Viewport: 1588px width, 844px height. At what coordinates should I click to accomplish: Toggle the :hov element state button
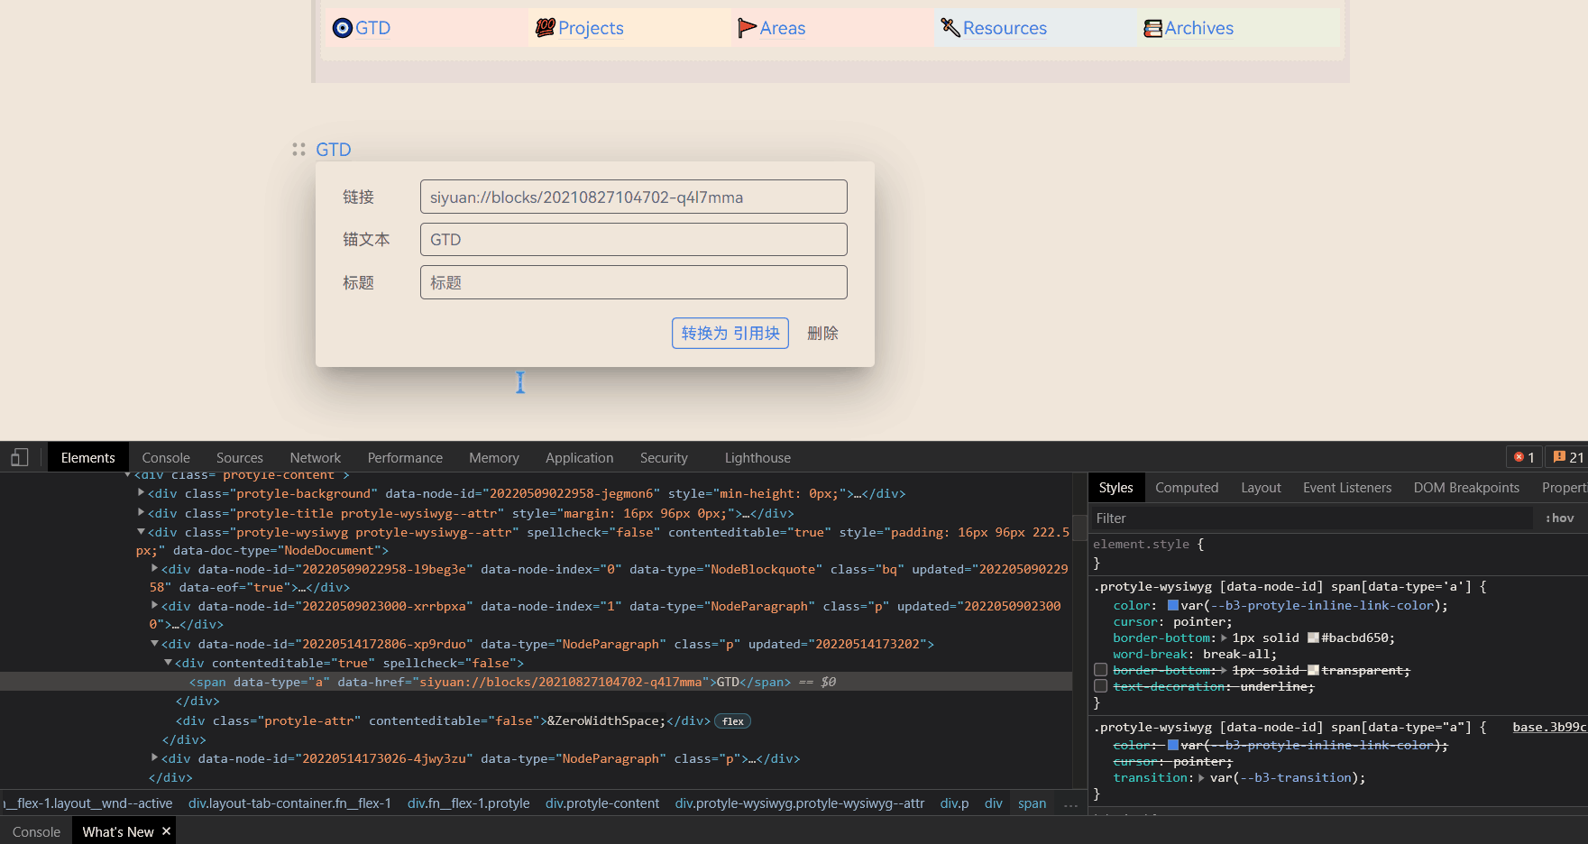[1559, 518]
